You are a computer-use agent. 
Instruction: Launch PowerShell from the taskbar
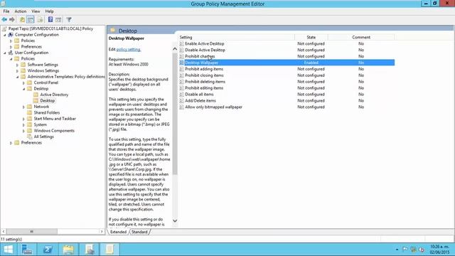click(x=48, y=250)
